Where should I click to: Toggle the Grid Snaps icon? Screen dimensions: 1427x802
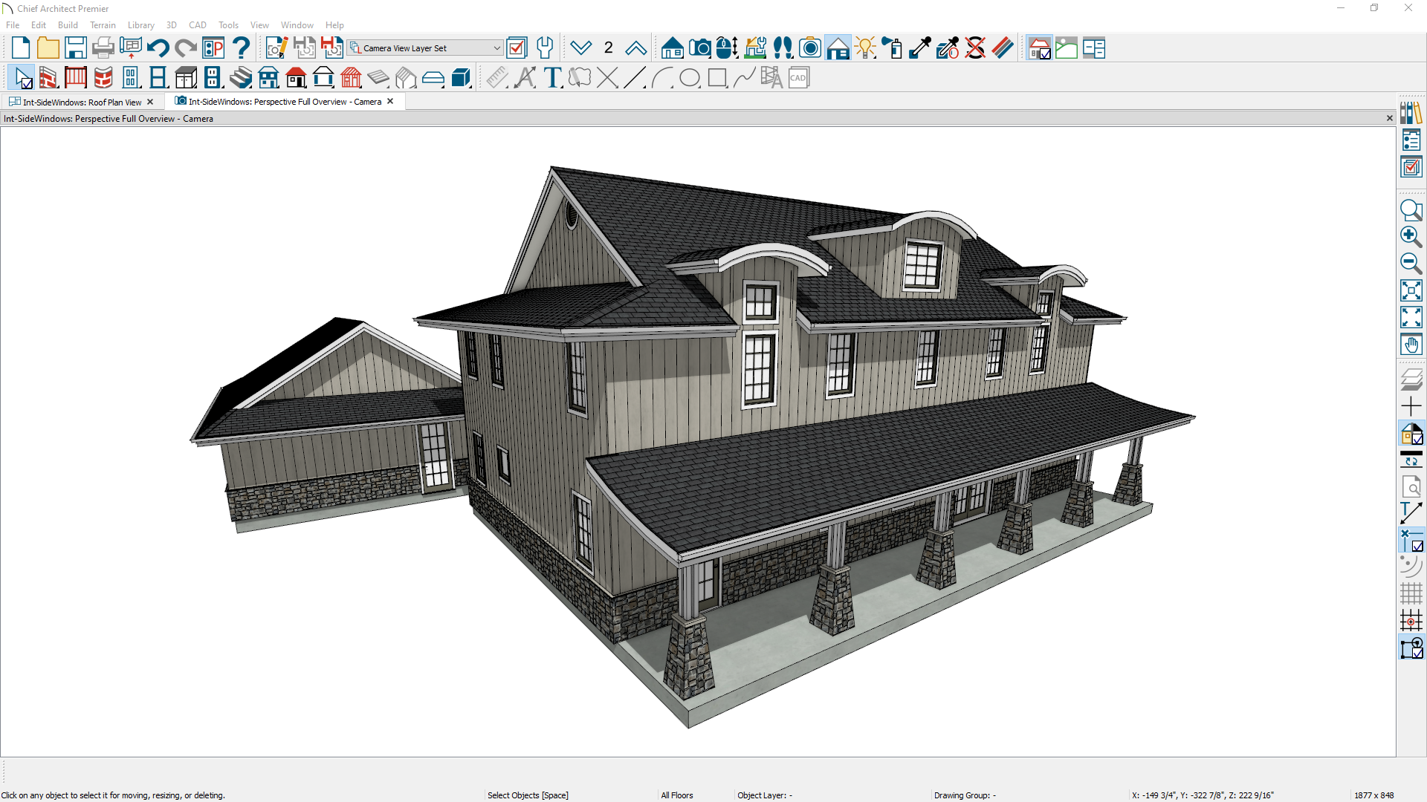[1411, 620]
